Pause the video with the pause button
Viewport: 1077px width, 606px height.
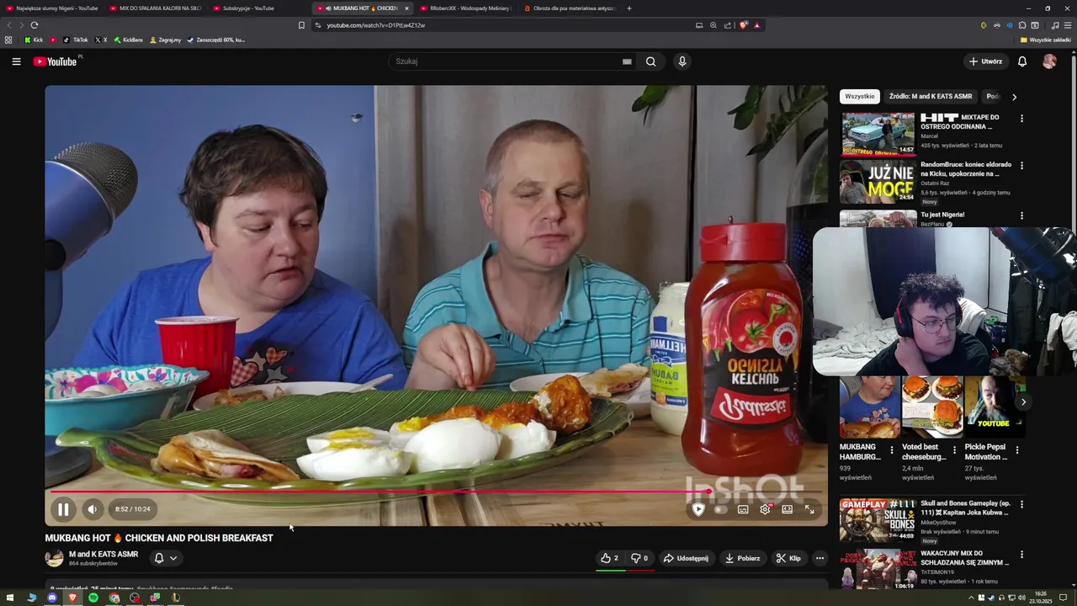(x=63, y=509)
